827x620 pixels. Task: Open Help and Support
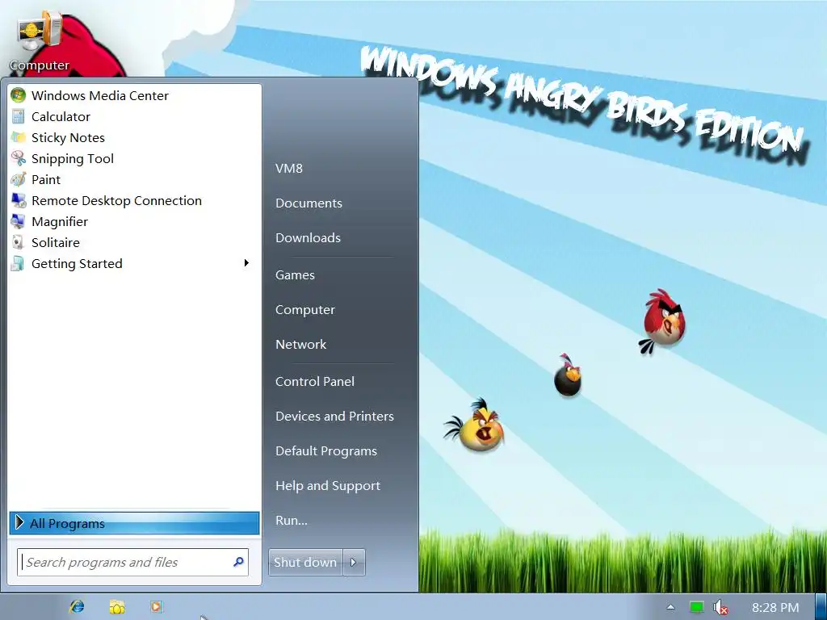click(328, 485)
